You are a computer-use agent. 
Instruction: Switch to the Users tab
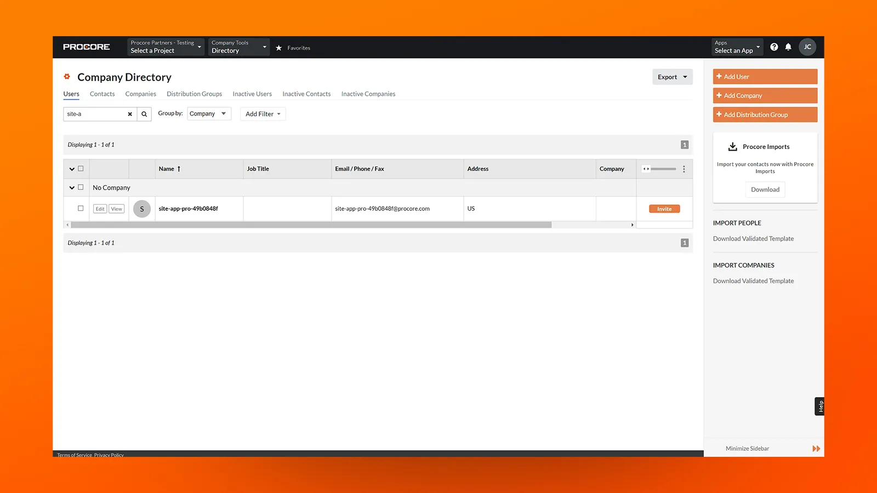[71, 94]
